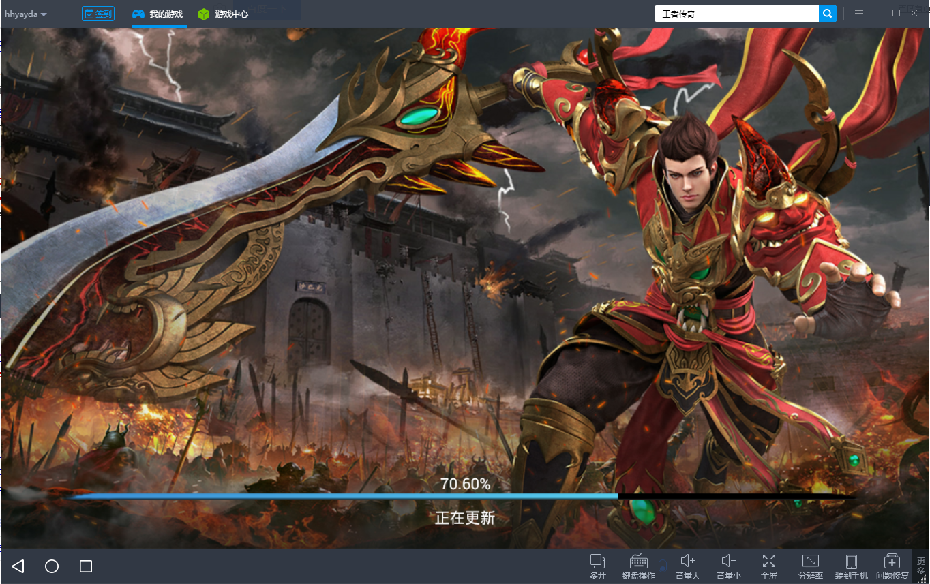Click the blue update progress bar
This screenshot has height=584, width=930.
pos(464,497)
